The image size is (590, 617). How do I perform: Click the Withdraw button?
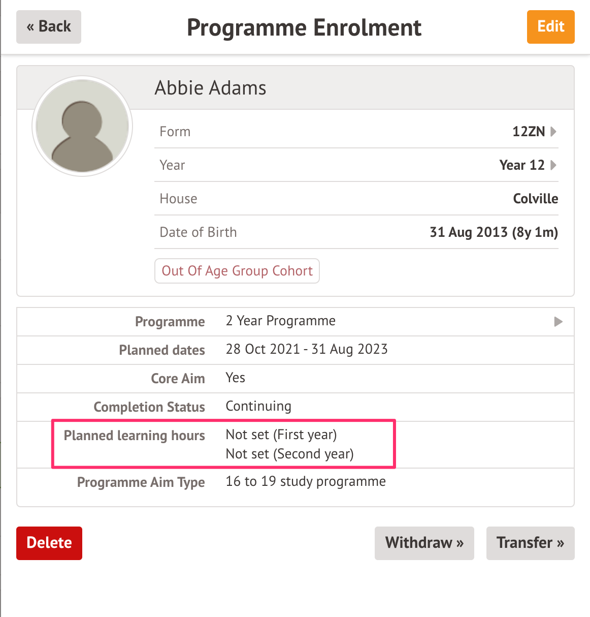424,543
